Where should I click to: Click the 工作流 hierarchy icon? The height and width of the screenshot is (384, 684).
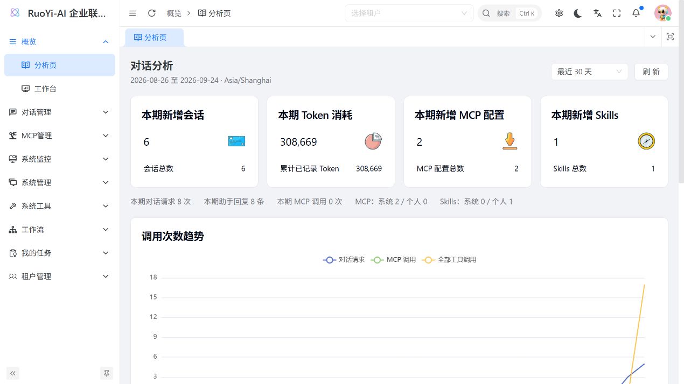point(13,230)
